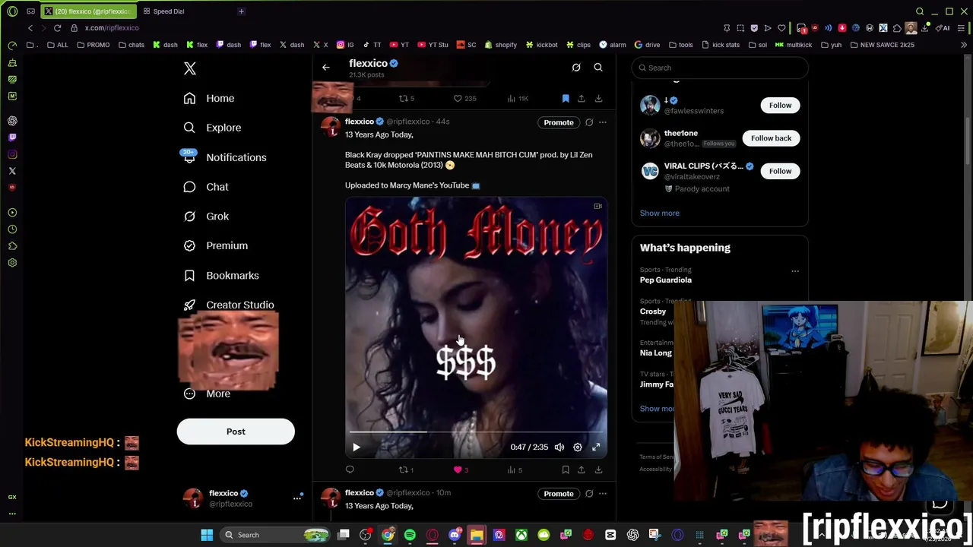This screenshot has height=547, width=973.
Task: View analytics for the Goth Money video post
Action: pyautogui.click(x=515, y=470)
